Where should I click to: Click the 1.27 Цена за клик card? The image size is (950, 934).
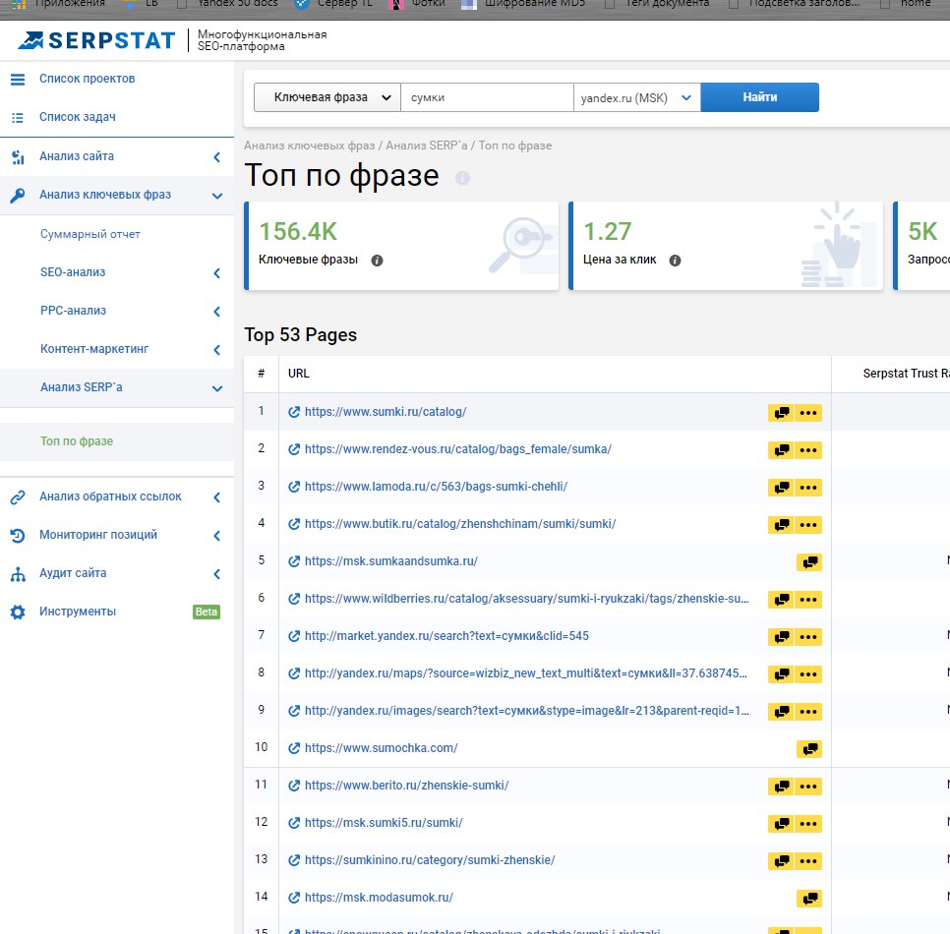tap(726, 246)
